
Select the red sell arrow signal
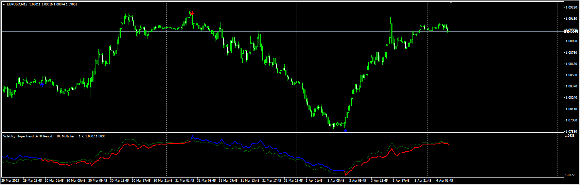point(192,13)
